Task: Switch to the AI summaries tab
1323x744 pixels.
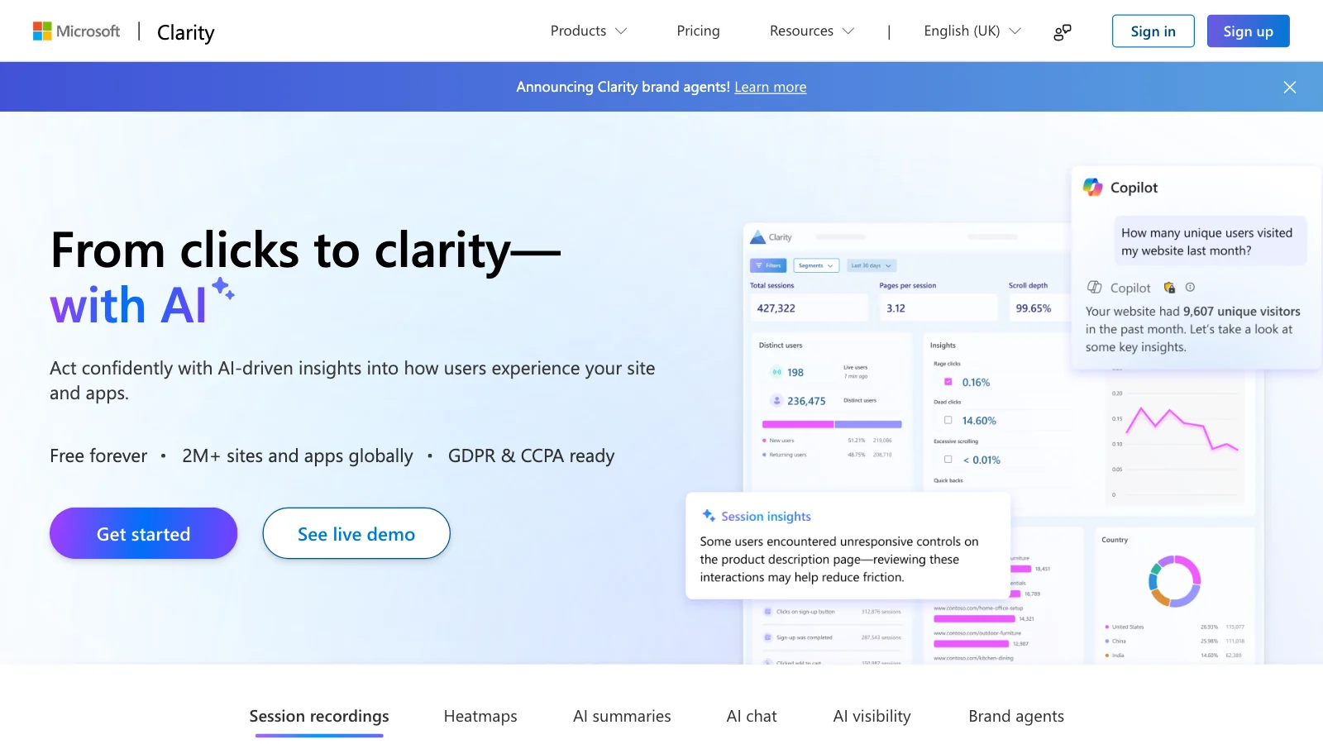Action: pyautogui.click(x=622, y=717)
